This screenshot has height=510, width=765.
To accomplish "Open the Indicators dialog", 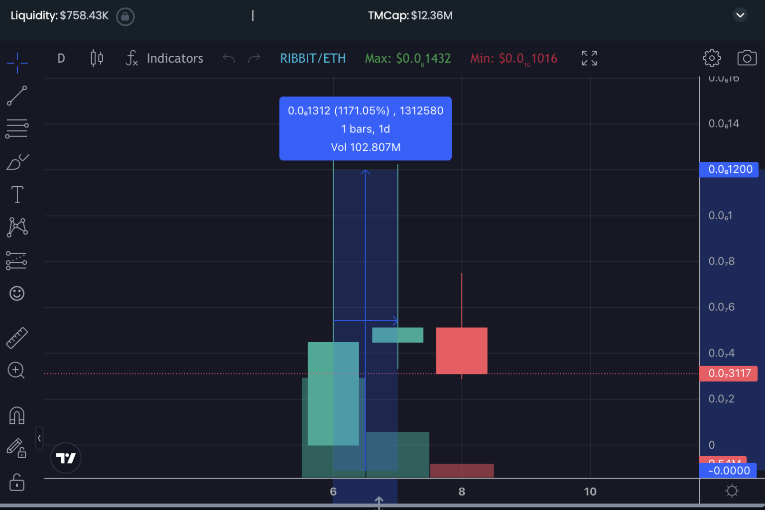I will point(165,58).
